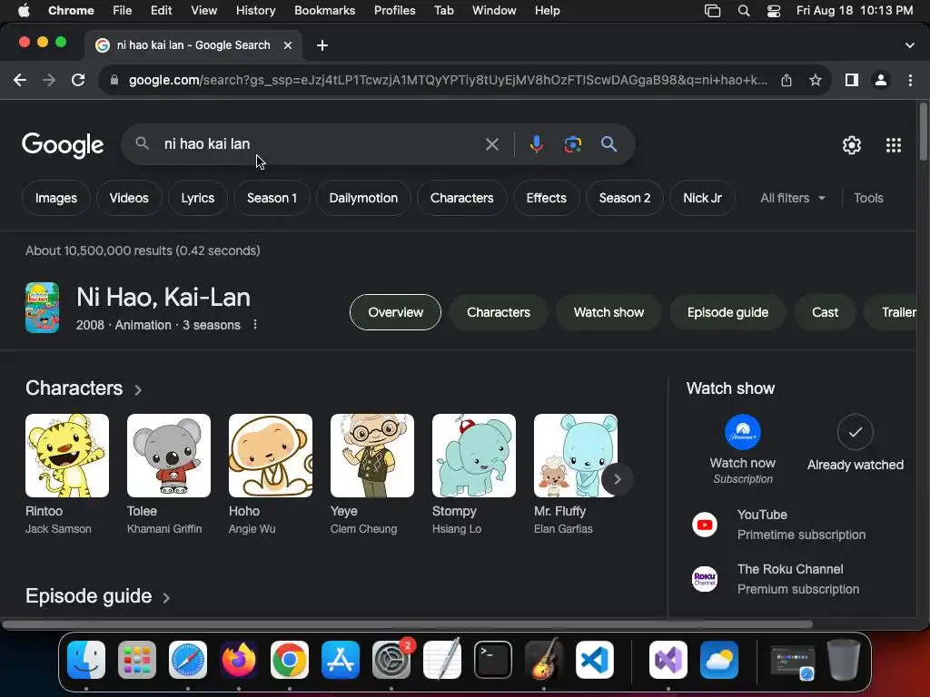Image resolution: width=930 pixels, height=697 pixels.
Task: Open the Stompy character thumbnail
Action: point(474,456)
